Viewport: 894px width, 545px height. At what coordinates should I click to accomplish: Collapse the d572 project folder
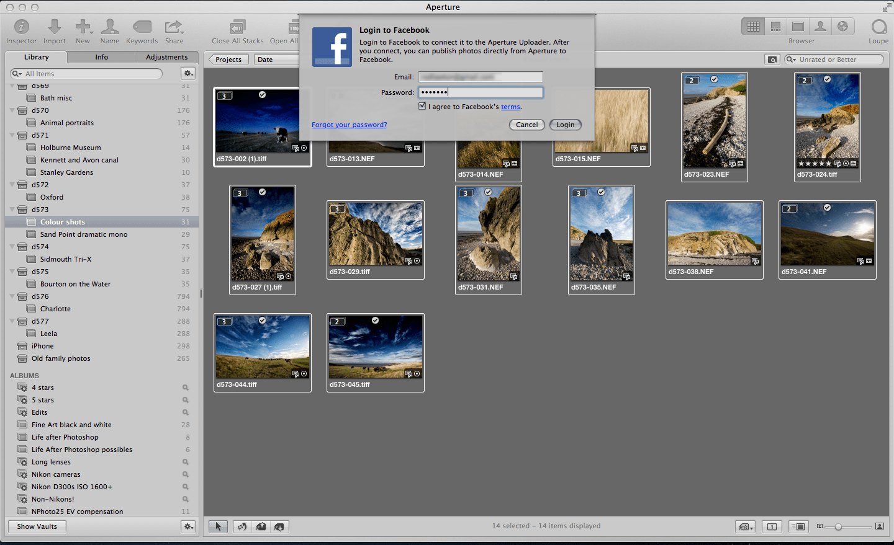coord(12,185)
